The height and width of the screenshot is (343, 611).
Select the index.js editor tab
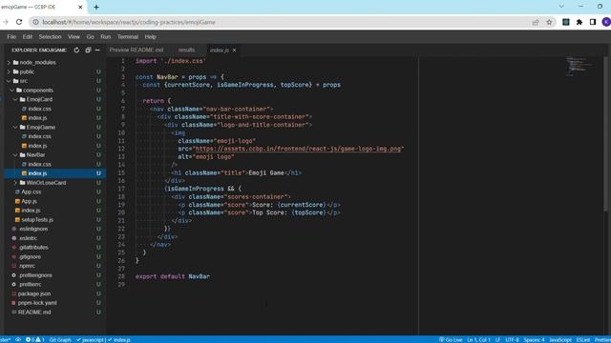coord(219,50)
